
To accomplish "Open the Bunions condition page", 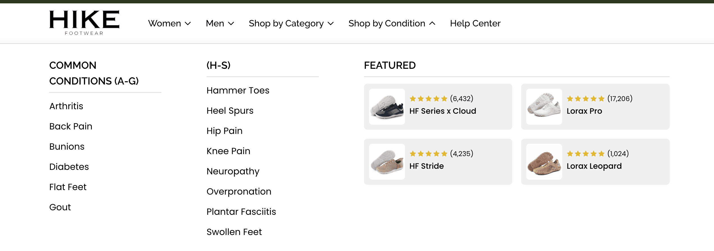I will pyautogui.click(x=67, y=147).
